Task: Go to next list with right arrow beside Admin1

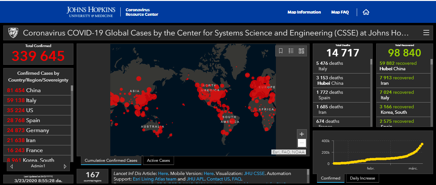Action: point(65,166)
